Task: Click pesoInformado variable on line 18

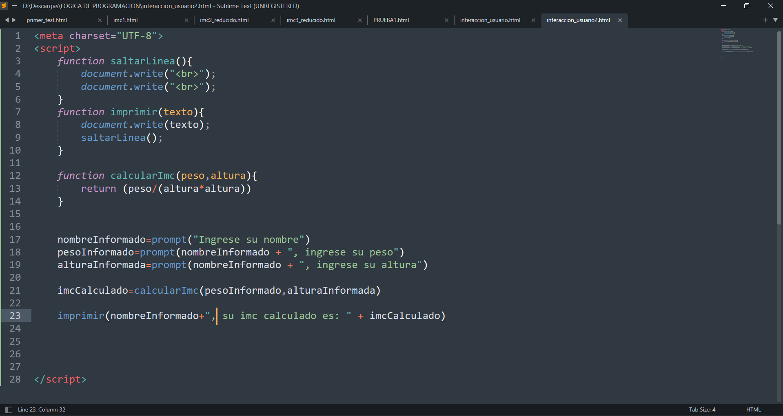Action: click(x=95, y=252)
